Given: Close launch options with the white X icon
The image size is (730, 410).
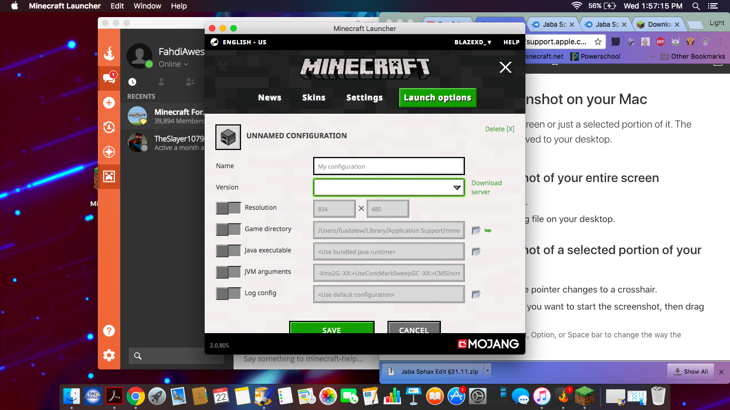Looking at the screenshot, I should pos(505,67).
